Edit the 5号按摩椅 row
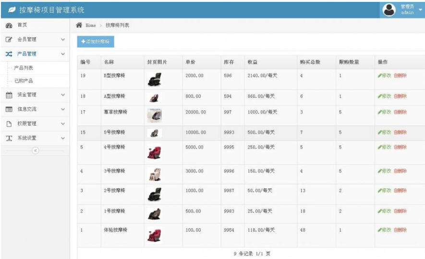The height and width of the screenshot is (259, 425). pos(384,132)
